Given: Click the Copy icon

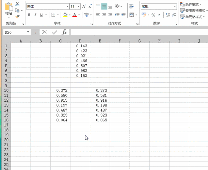Looking at the screenshot, I should point(17,10).
